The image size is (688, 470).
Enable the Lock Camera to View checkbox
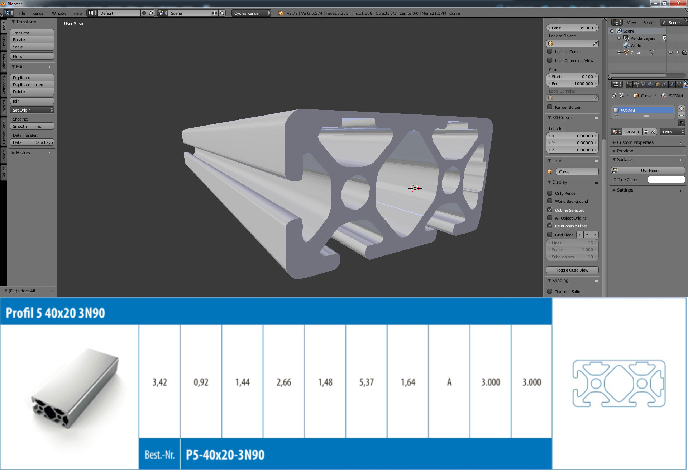550,60
